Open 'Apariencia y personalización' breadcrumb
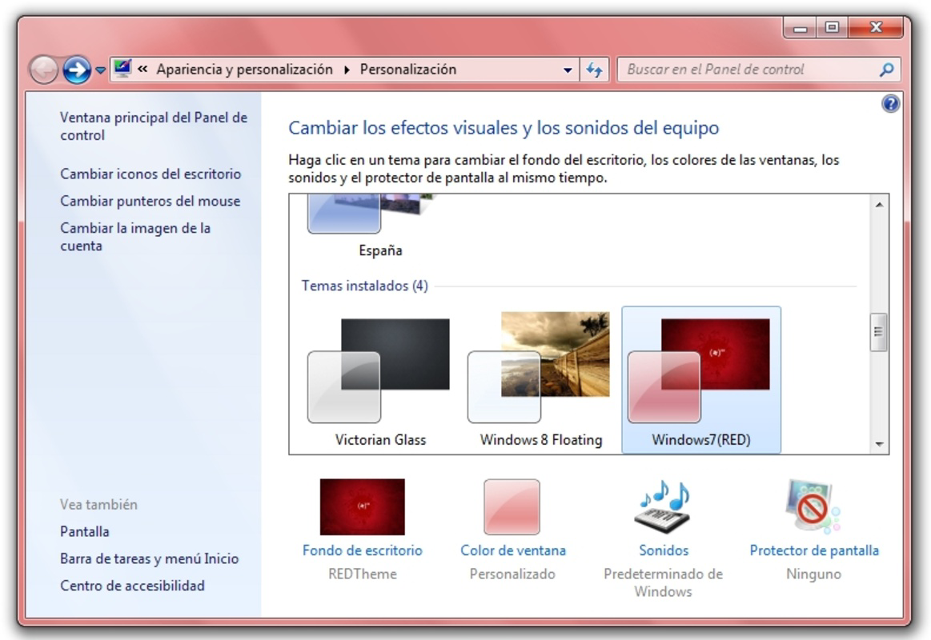This screenshot has width=931, height=640. pyautogui.click(x=245, y=70)
